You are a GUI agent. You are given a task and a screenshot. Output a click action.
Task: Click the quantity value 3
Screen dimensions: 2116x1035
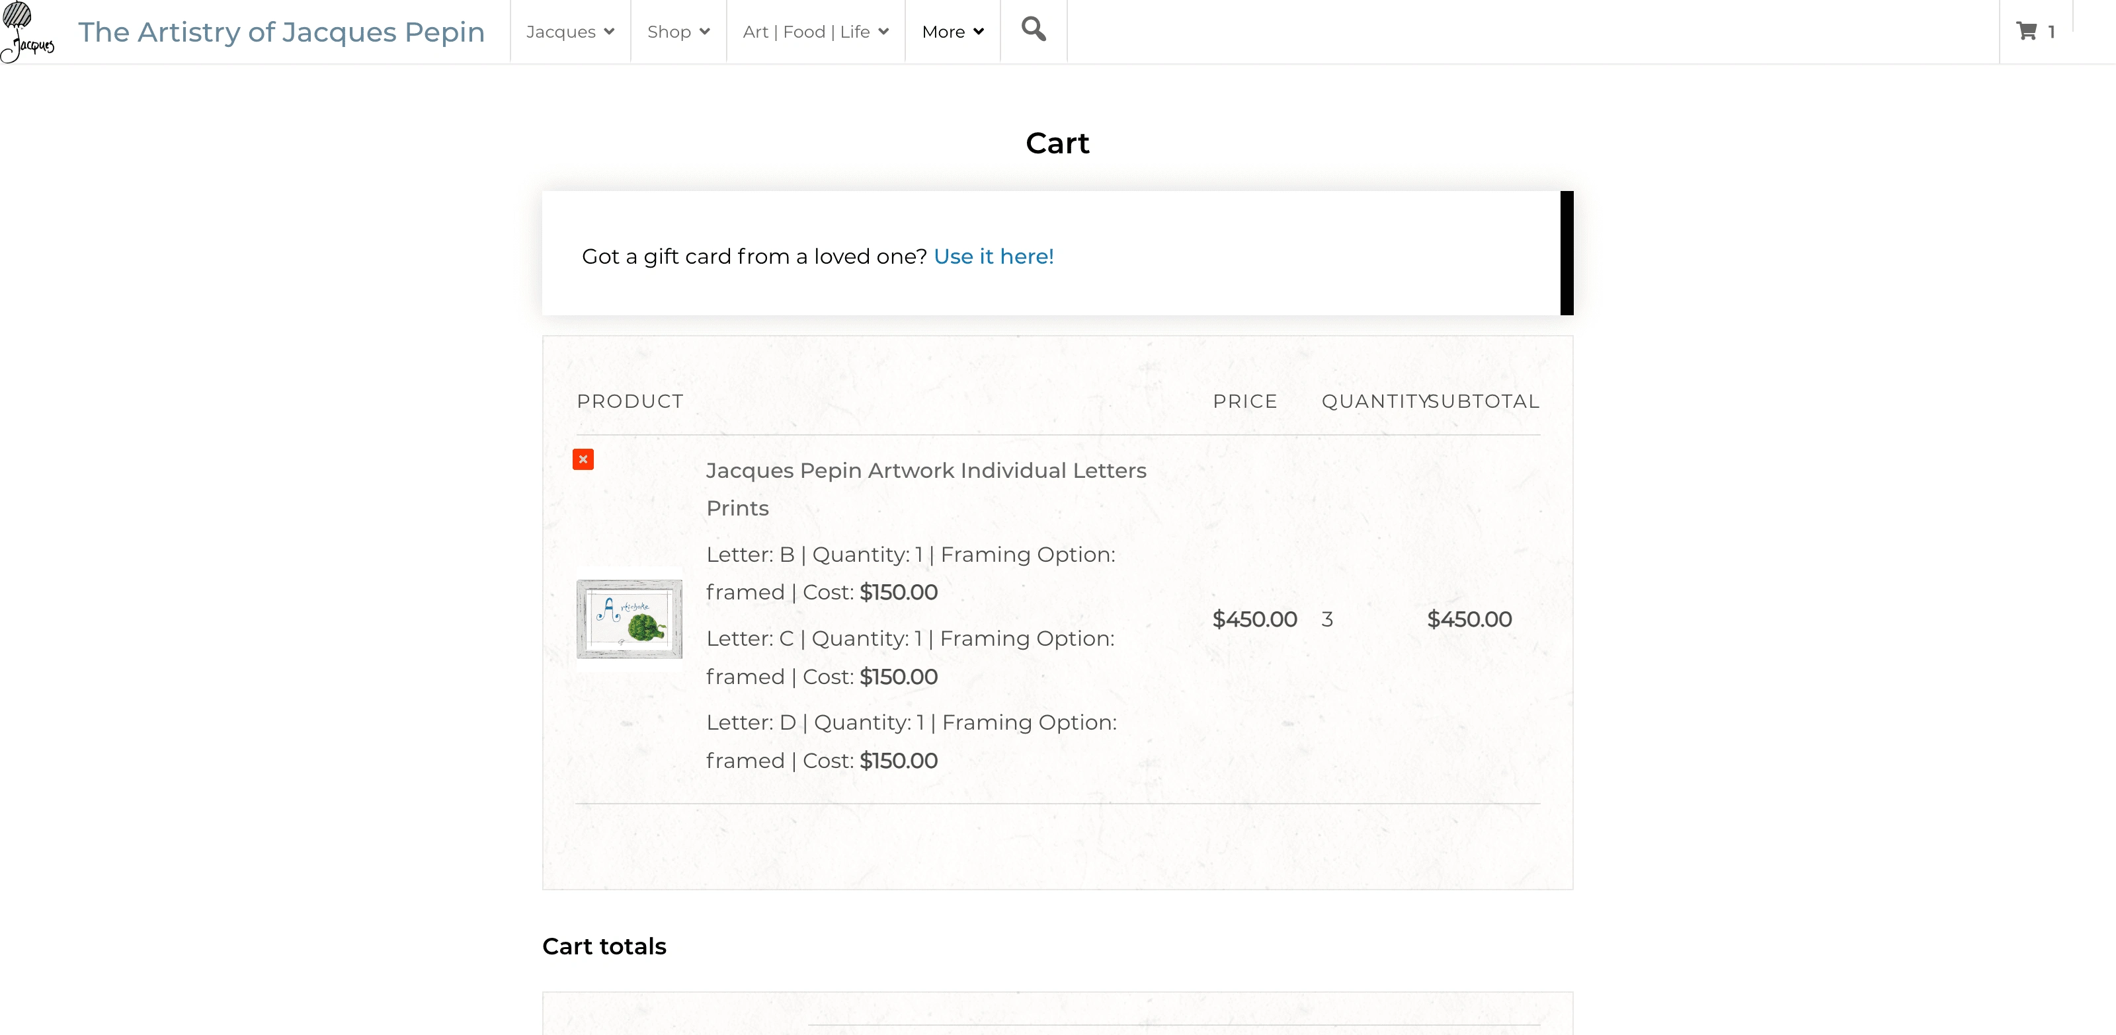(x=1327, y=619)
